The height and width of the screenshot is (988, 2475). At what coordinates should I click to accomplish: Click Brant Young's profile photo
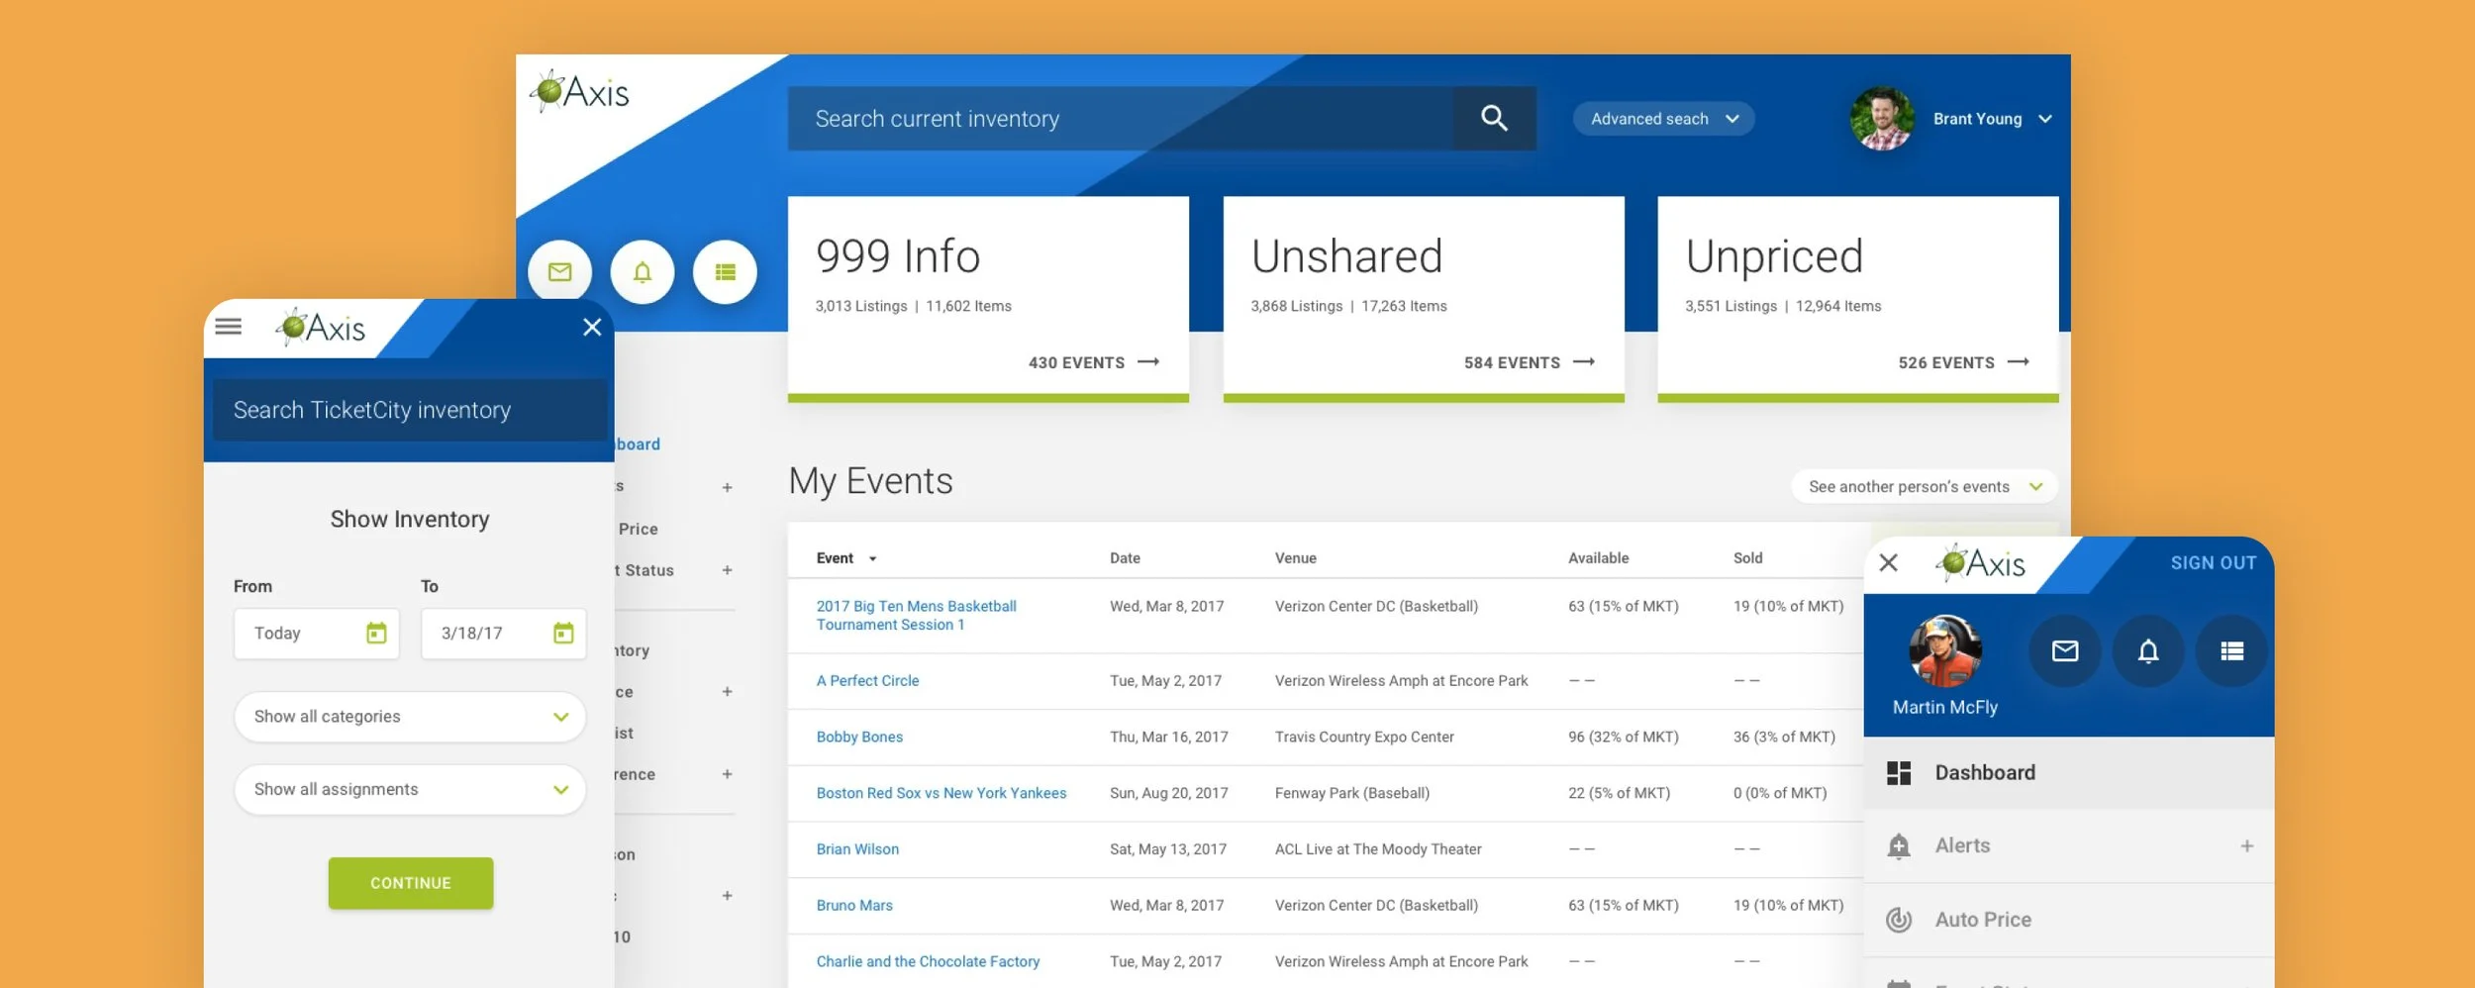pyautogui.click(x=1882, y=119)
